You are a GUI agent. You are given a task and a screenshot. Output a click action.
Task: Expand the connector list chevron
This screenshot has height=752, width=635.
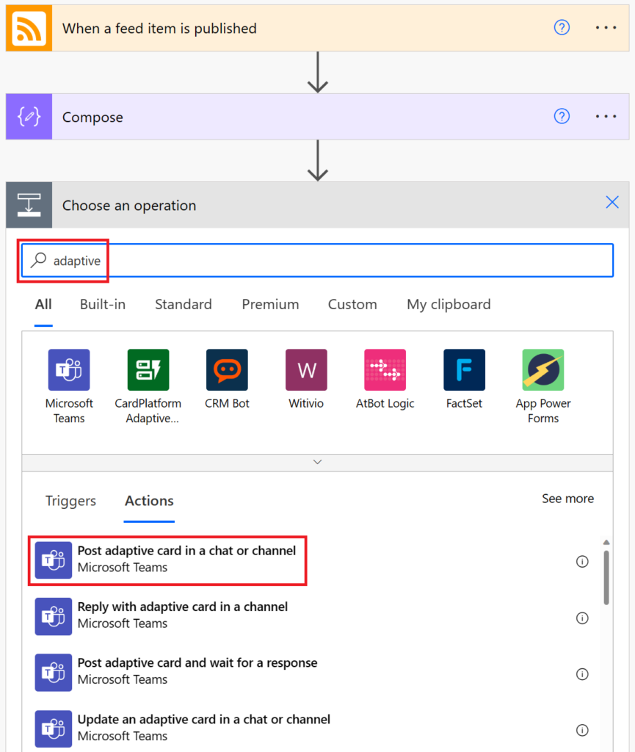pyautogui.click(x=317, y=462)
